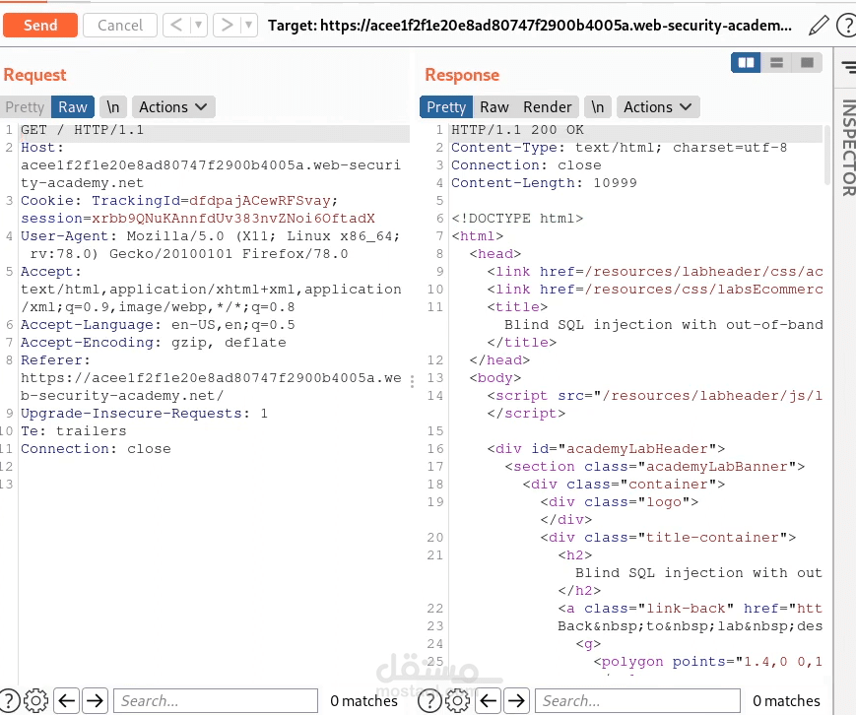Click 'Accept-Language' header line

click(158, 325)
